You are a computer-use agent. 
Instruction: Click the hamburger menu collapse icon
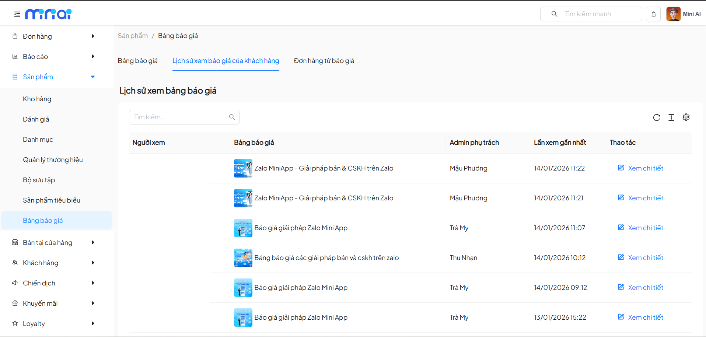click(17, 14)
